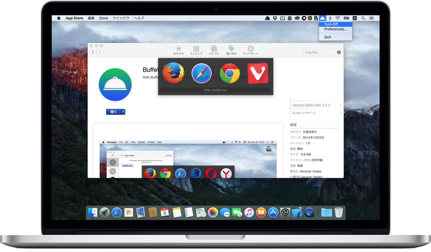Screen dimensions: 431x252
Task: Open the 編集 menu
Action: (91, 18)
